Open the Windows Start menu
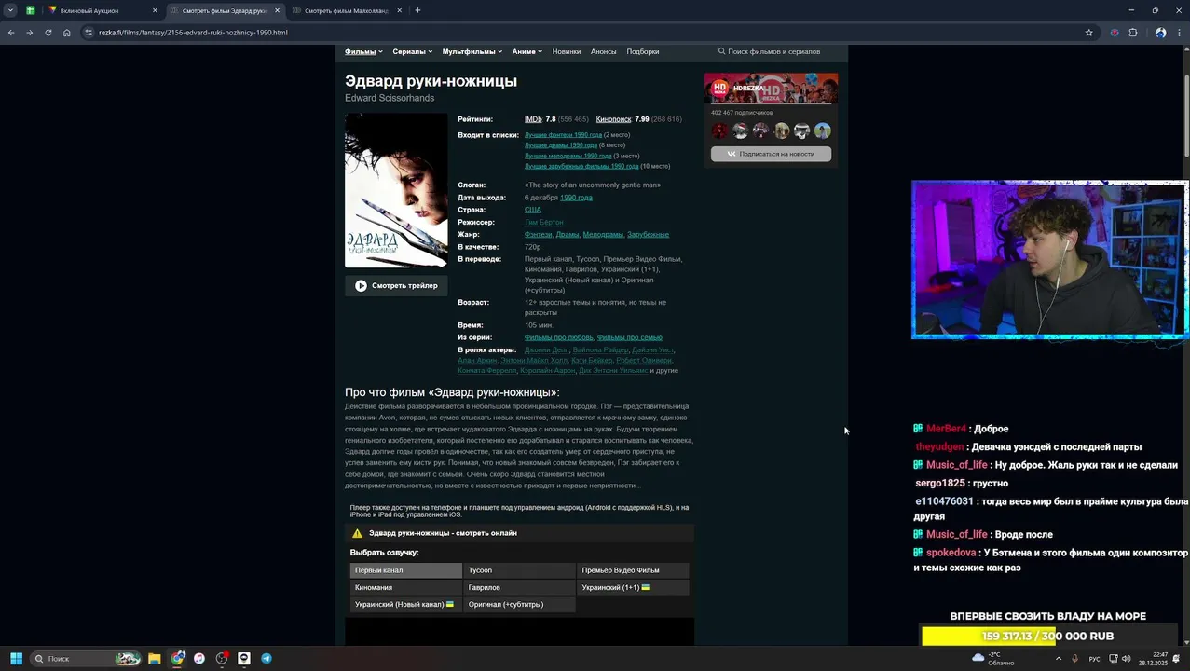 click(16, 658)
